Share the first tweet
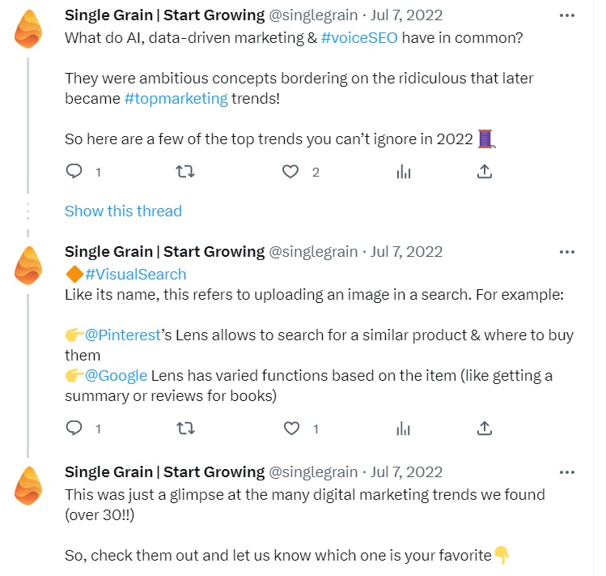Image resolution: width=606 pixels, height=576 pixels. click(x=484, y=172)
